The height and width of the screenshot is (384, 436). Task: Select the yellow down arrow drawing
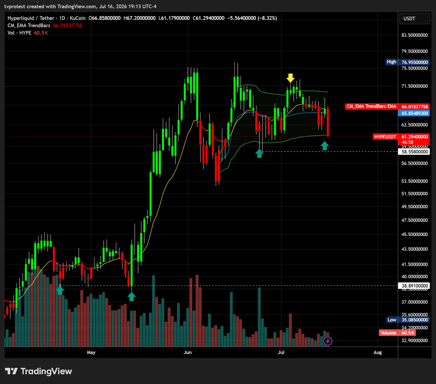point(290,78)
